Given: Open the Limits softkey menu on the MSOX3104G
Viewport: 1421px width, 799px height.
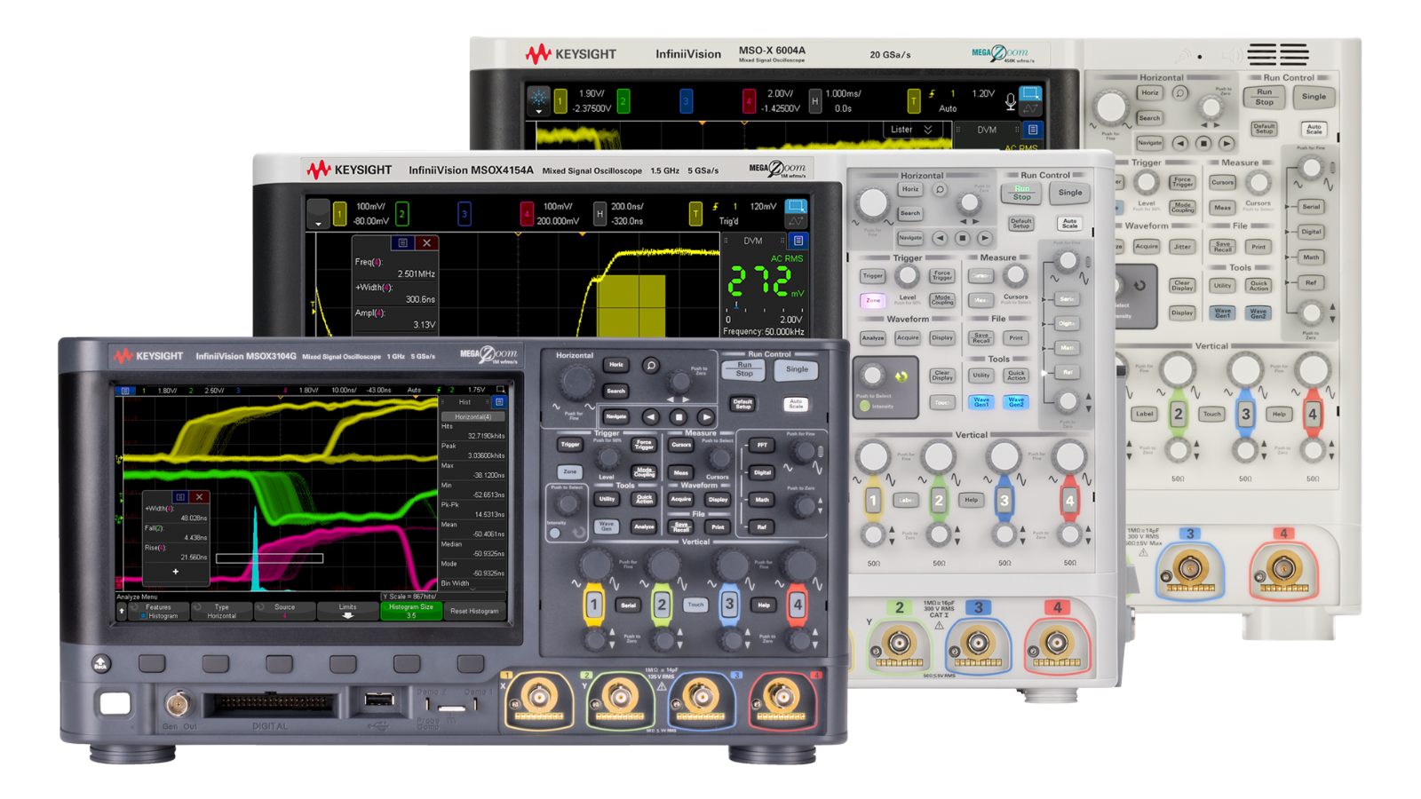Looking at the screenshot, I should point(347,611).
